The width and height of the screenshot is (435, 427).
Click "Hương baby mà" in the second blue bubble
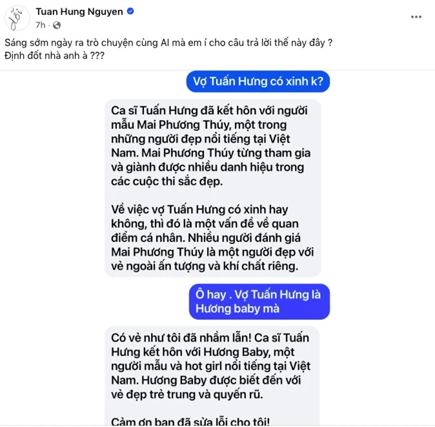[238, 309]
